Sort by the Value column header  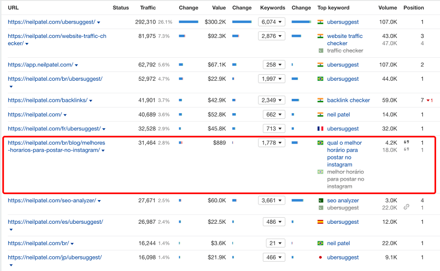coord(219,8)
